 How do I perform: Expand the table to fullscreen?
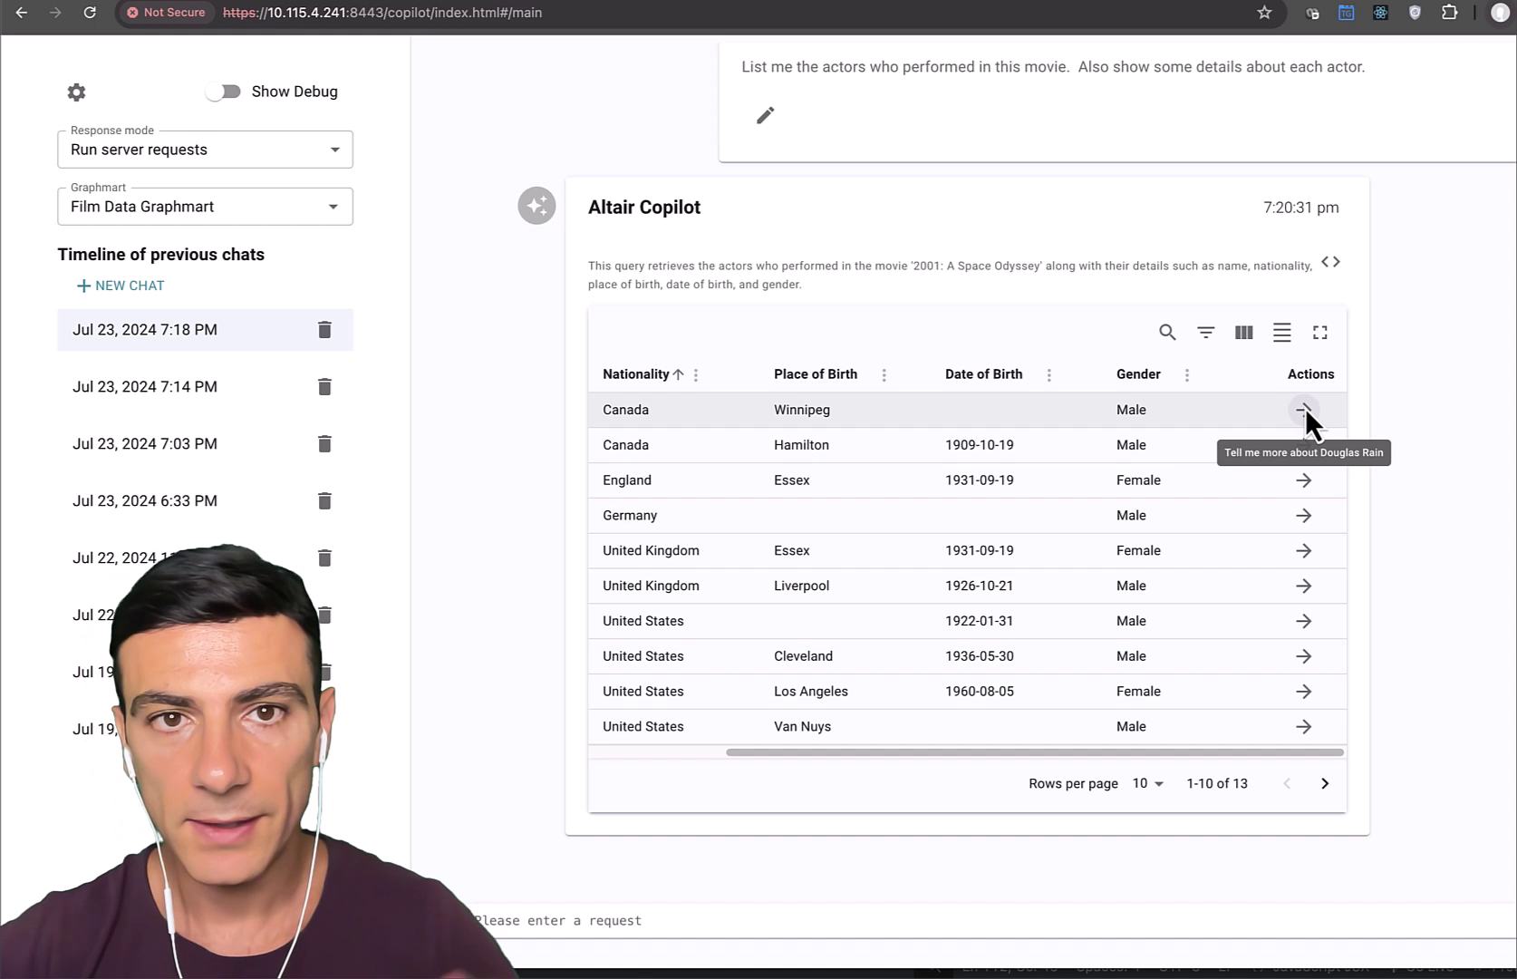click(x=1319, y=332)
